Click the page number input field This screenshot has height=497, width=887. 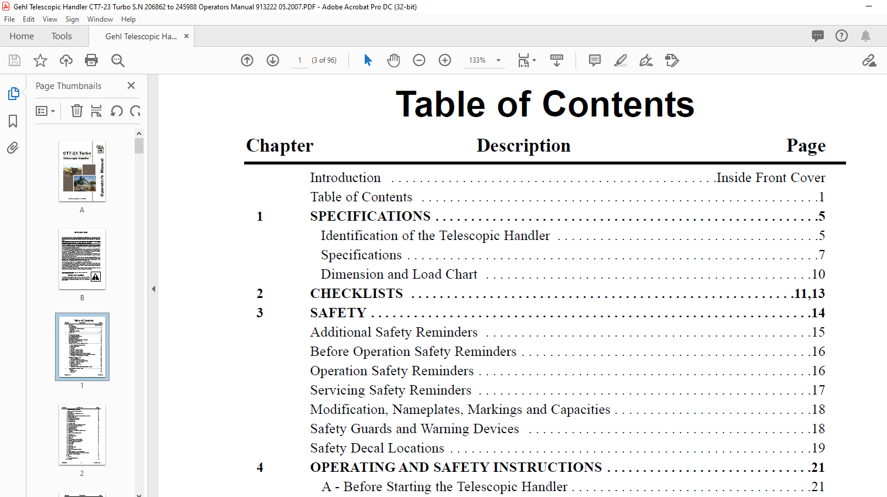[300, 60]
